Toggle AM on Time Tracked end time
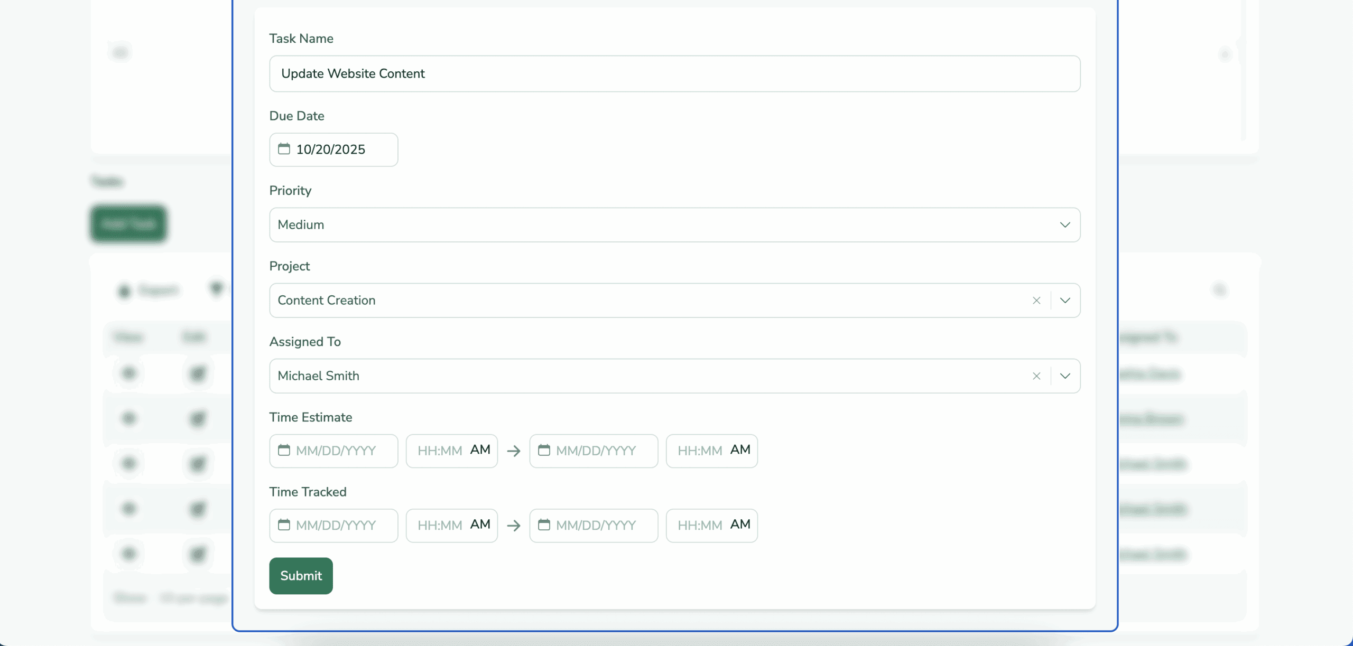This screenshot has height=646, width=1353. [740, 524]
